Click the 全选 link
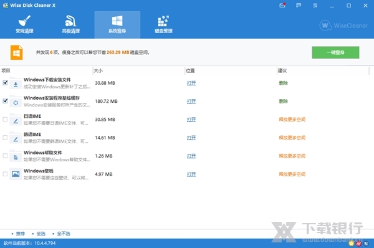The image size is (374, 248). point(41,234)
